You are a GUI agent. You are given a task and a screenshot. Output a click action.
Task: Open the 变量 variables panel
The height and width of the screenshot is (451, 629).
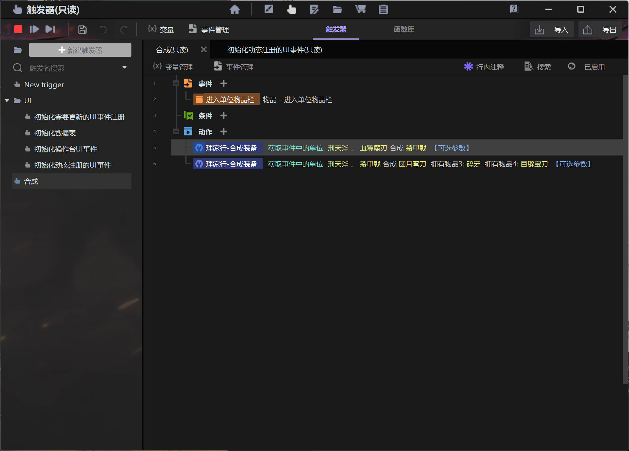(x=161, y=30)
